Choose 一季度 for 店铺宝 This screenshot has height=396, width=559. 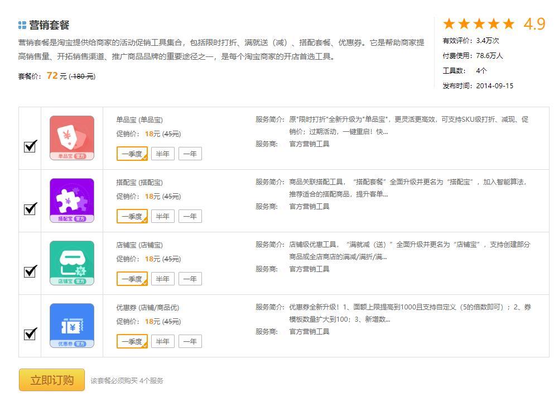click(x=132, y=279)
